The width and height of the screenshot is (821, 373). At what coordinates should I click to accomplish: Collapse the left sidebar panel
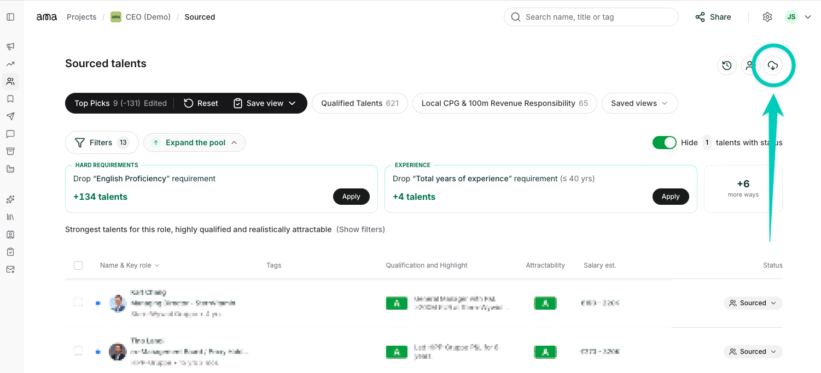[10, 17]
